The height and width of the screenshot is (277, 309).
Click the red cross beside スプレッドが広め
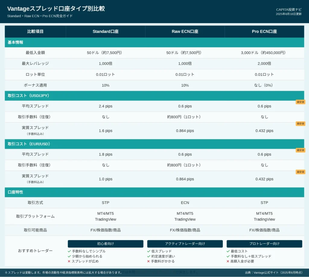69,261
